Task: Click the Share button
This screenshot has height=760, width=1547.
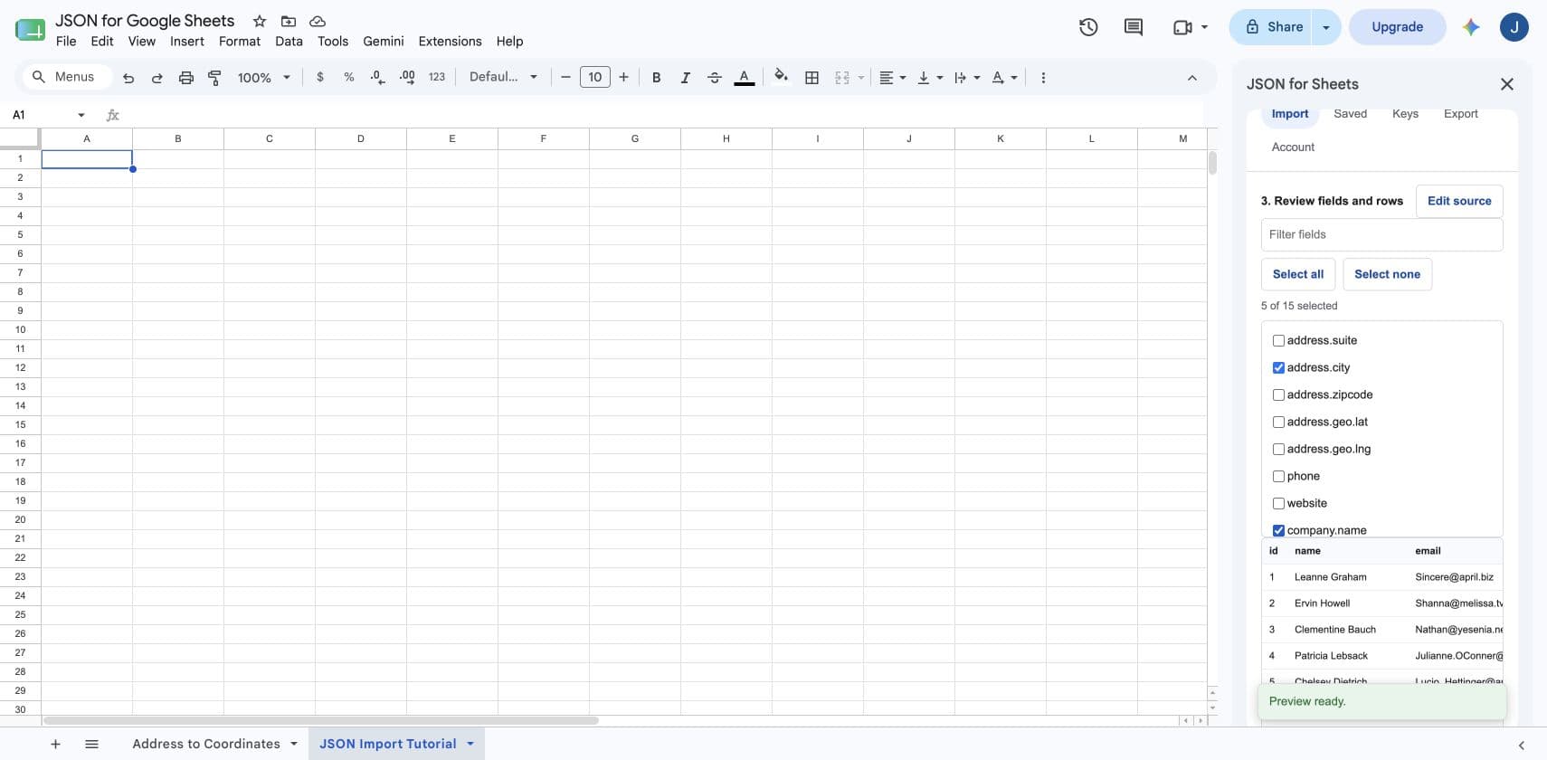Action: 1272,27
